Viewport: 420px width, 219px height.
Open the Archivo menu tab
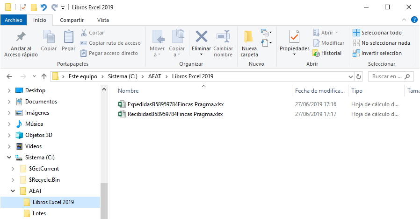point(14,20)
